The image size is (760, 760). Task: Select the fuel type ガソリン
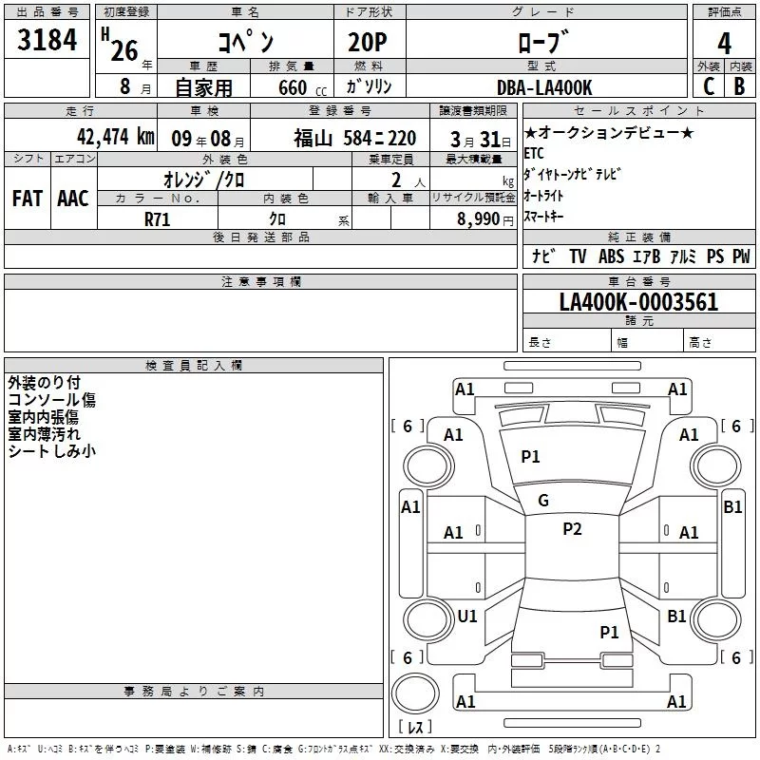[x=369, y=86]
